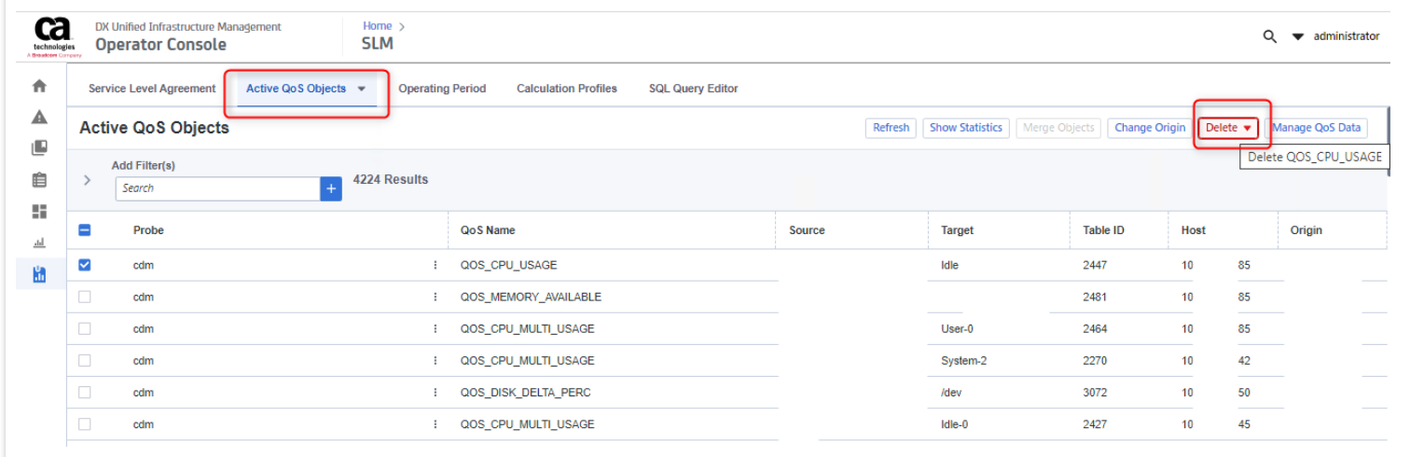Viewport: 1410px width, 457px height.
Task: Expand the filter panel chevron
Action: [88, 180]
